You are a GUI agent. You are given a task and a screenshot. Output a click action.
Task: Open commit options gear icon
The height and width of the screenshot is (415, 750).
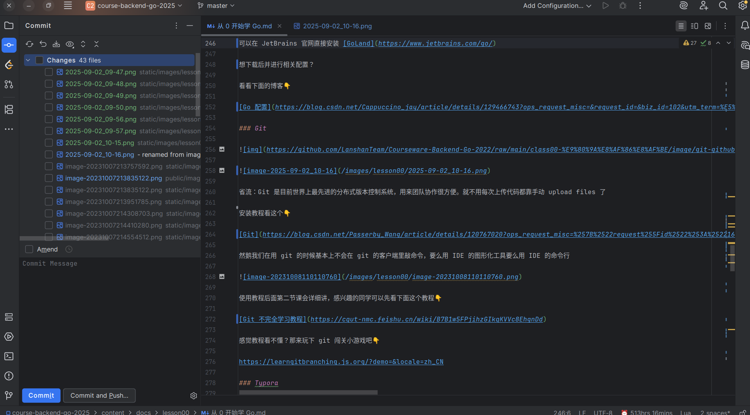point(193,396)
